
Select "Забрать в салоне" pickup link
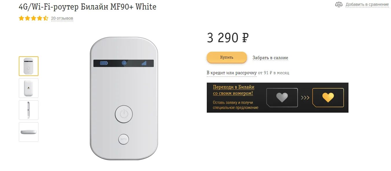pyautogui.click(x=270, y=58)
